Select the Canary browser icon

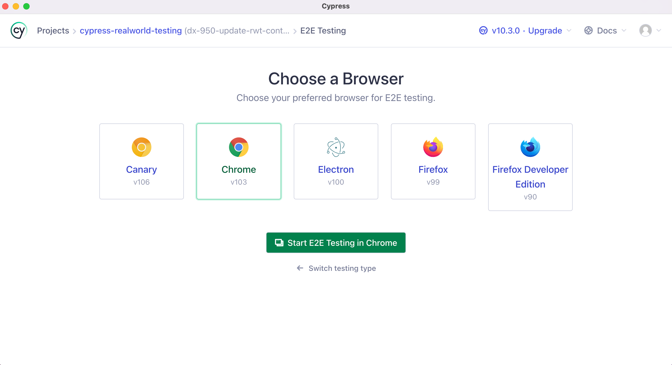pyautogui.click(x=141, y=147)
